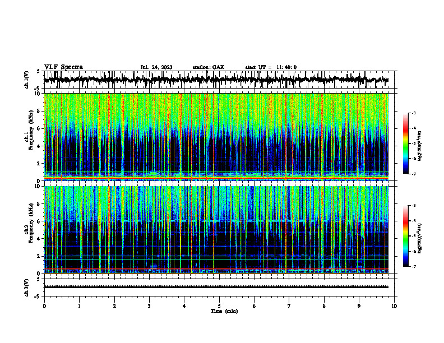Click time axis tick label "9"
The height and width of the screenshot is (343, 444).
[x=359, y=306]
